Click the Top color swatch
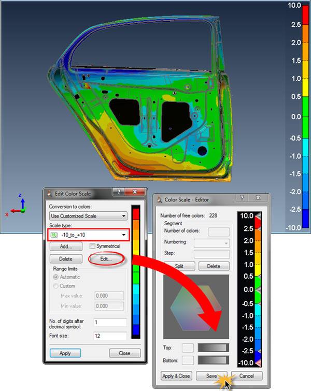The width and height of the screenshot is (311, 391). click(x=188, y=347)
